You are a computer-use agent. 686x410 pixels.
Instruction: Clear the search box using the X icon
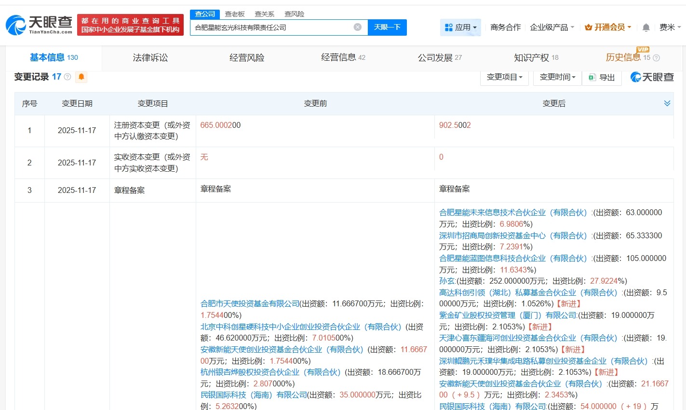357,27
